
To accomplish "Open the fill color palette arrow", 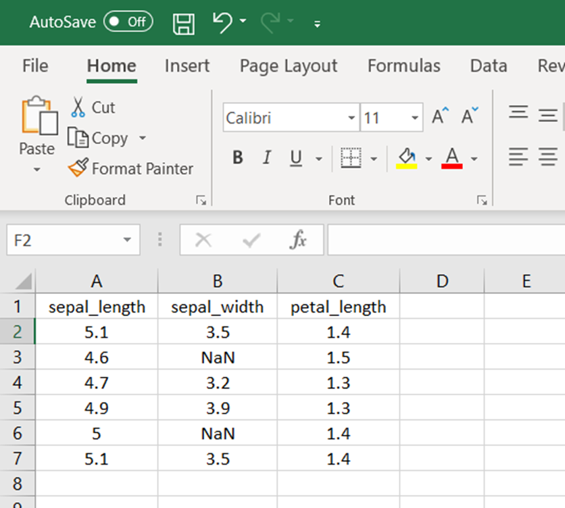I will tap(428, 159).
